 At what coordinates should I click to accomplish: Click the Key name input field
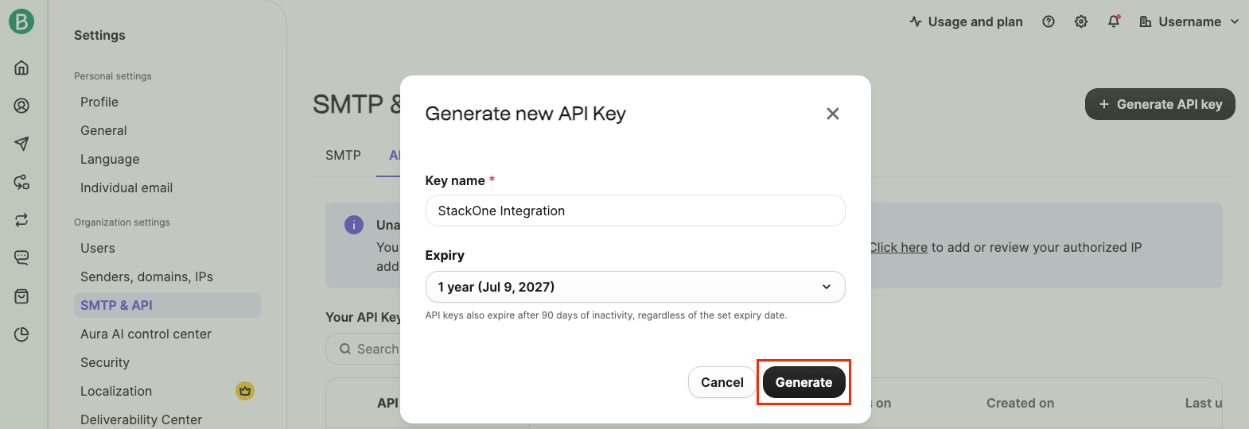[635, 211]
